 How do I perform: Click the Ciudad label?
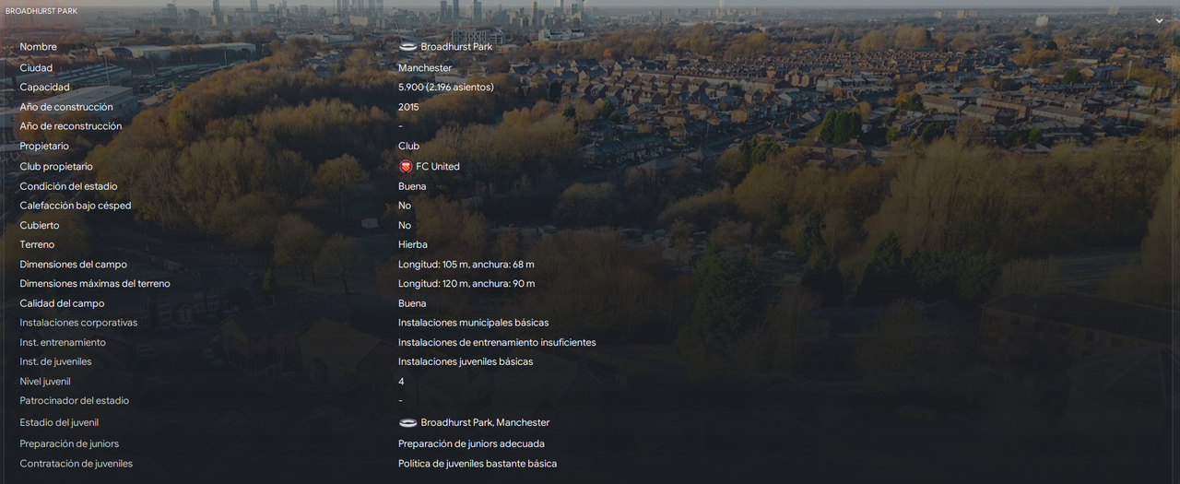pyautogui.click(x=36, y=67)
